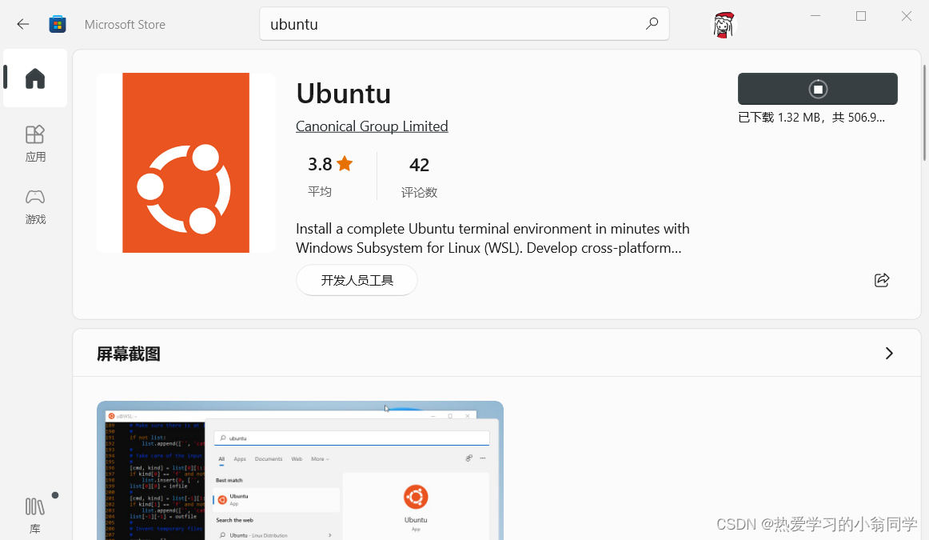
Task: Open the 应用 (Apps) section
Action: [x=35, y=143]
